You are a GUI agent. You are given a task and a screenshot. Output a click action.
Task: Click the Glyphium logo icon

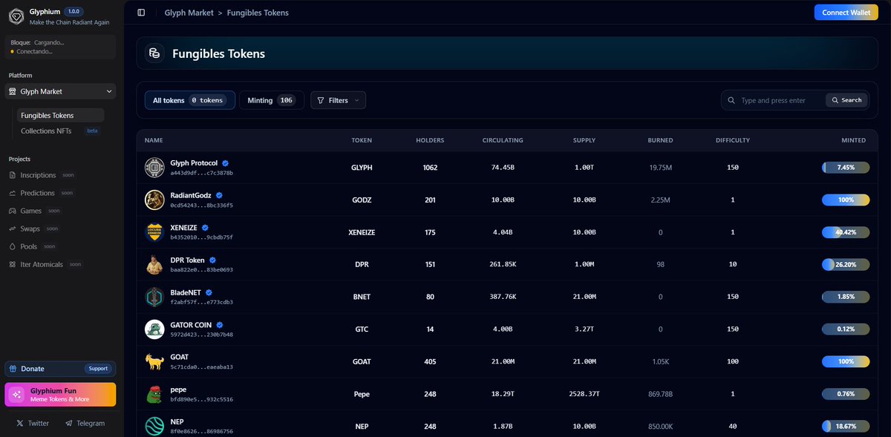click(x=16, y=16)
